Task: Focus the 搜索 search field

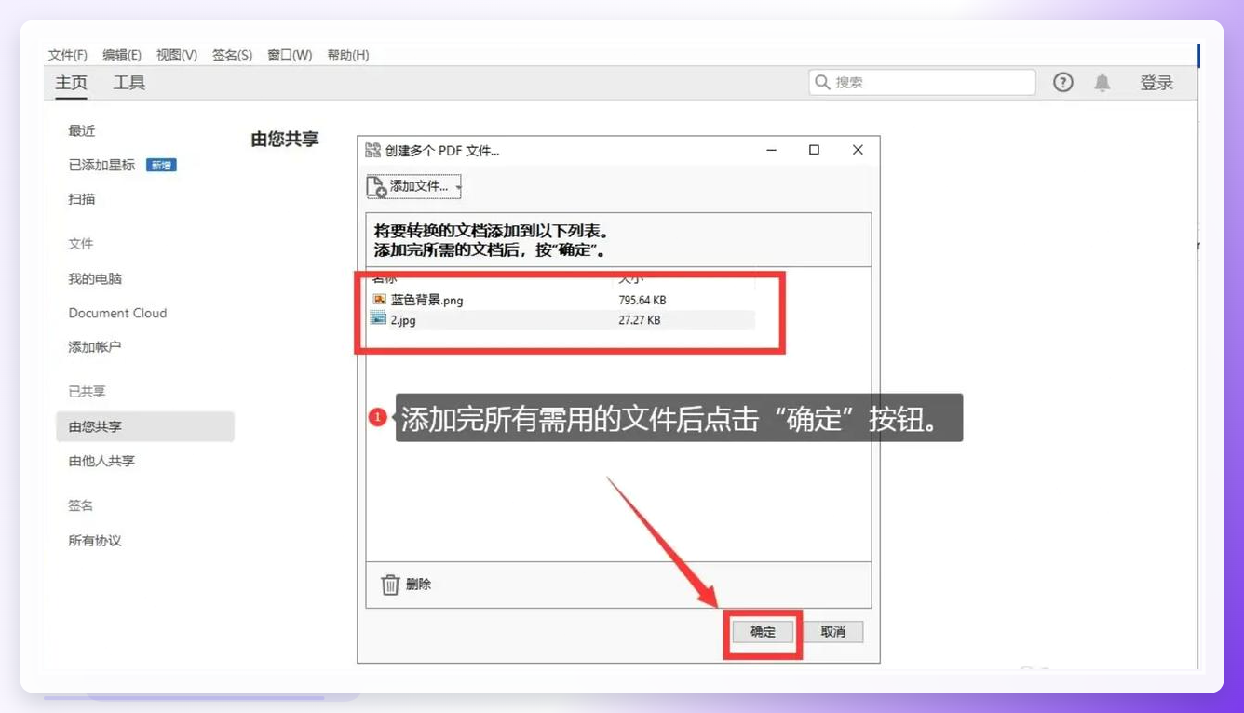Action: pos(922,82)
